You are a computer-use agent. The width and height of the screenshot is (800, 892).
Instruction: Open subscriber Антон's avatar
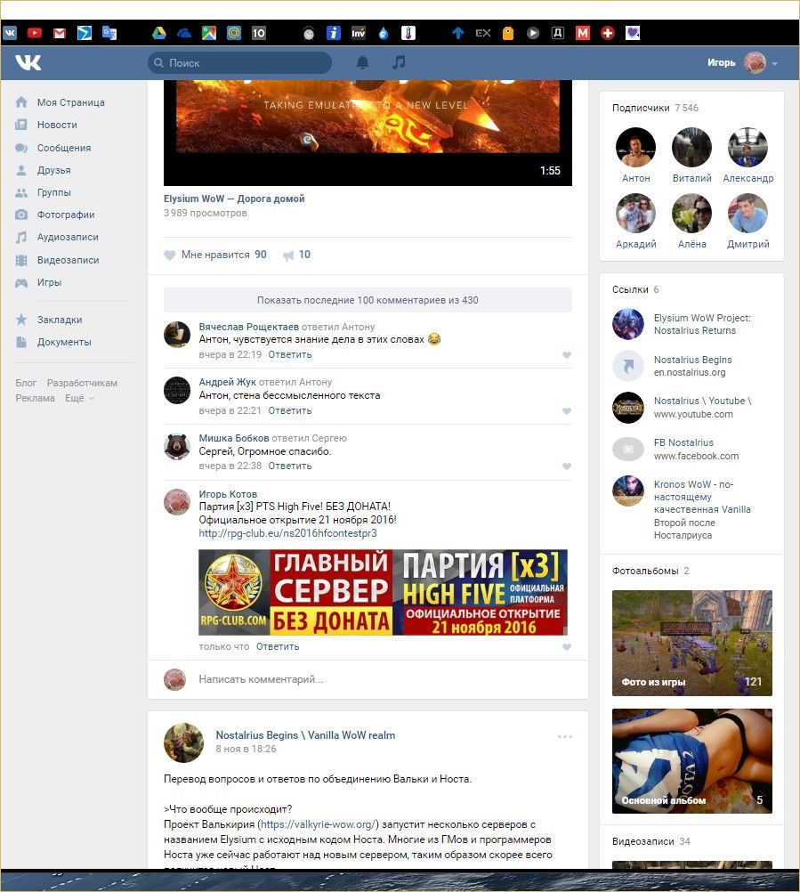pos(635,148)
